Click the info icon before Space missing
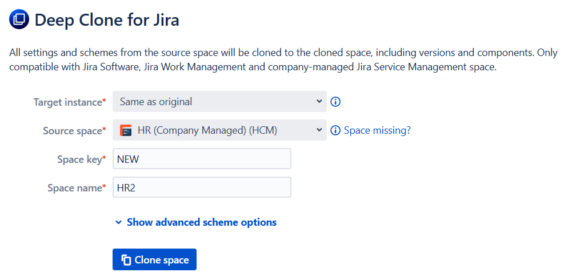 (336, 131)
